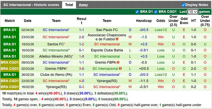Click red card icon next to Gremio FBPA opponent
The width and height of the screenshot is (212, 109).
pos(118,62)
